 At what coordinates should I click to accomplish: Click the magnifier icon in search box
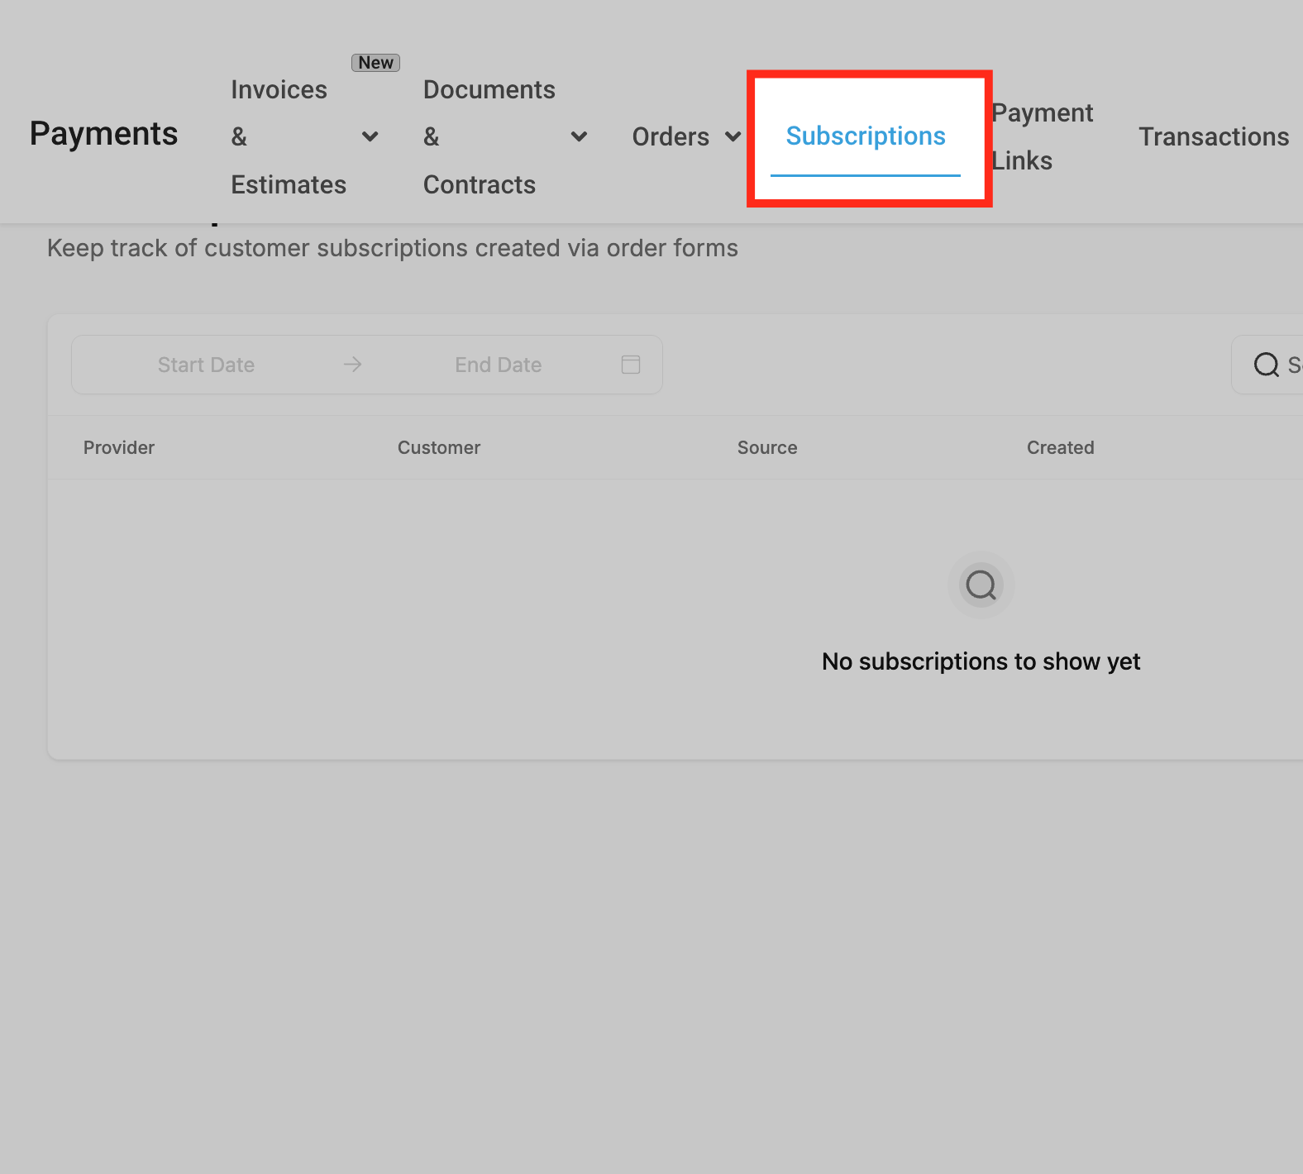pos(1266,365)
